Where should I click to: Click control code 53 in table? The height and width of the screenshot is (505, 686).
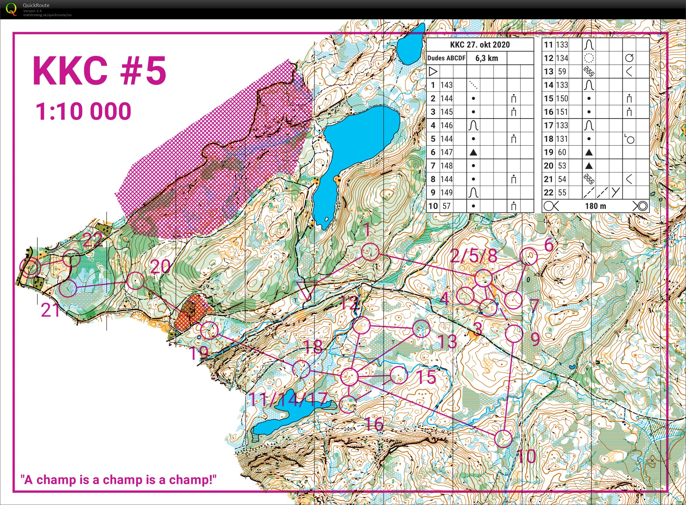tap(562, 166)
